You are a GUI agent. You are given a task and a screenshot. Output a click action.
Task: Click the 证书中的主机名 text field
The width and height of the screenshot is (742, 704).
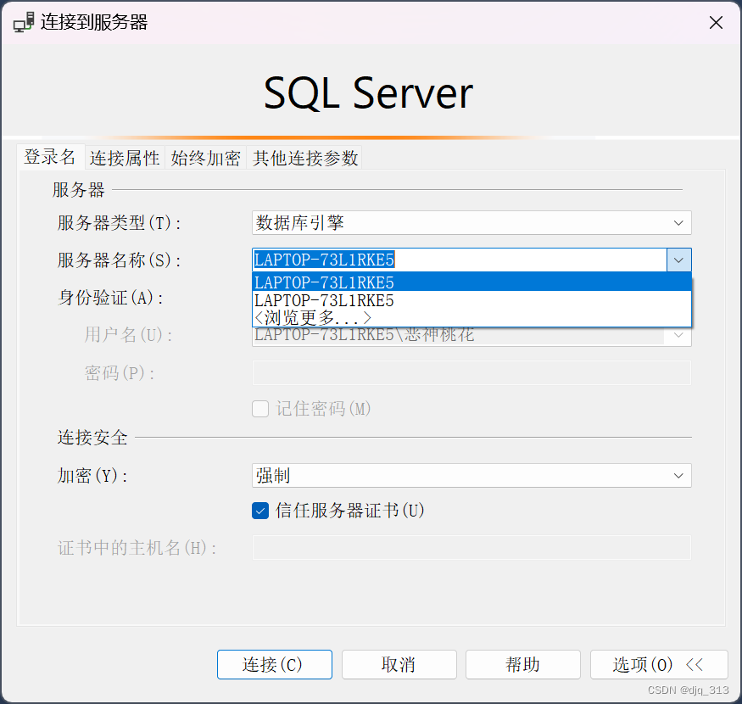pos(471,548)
